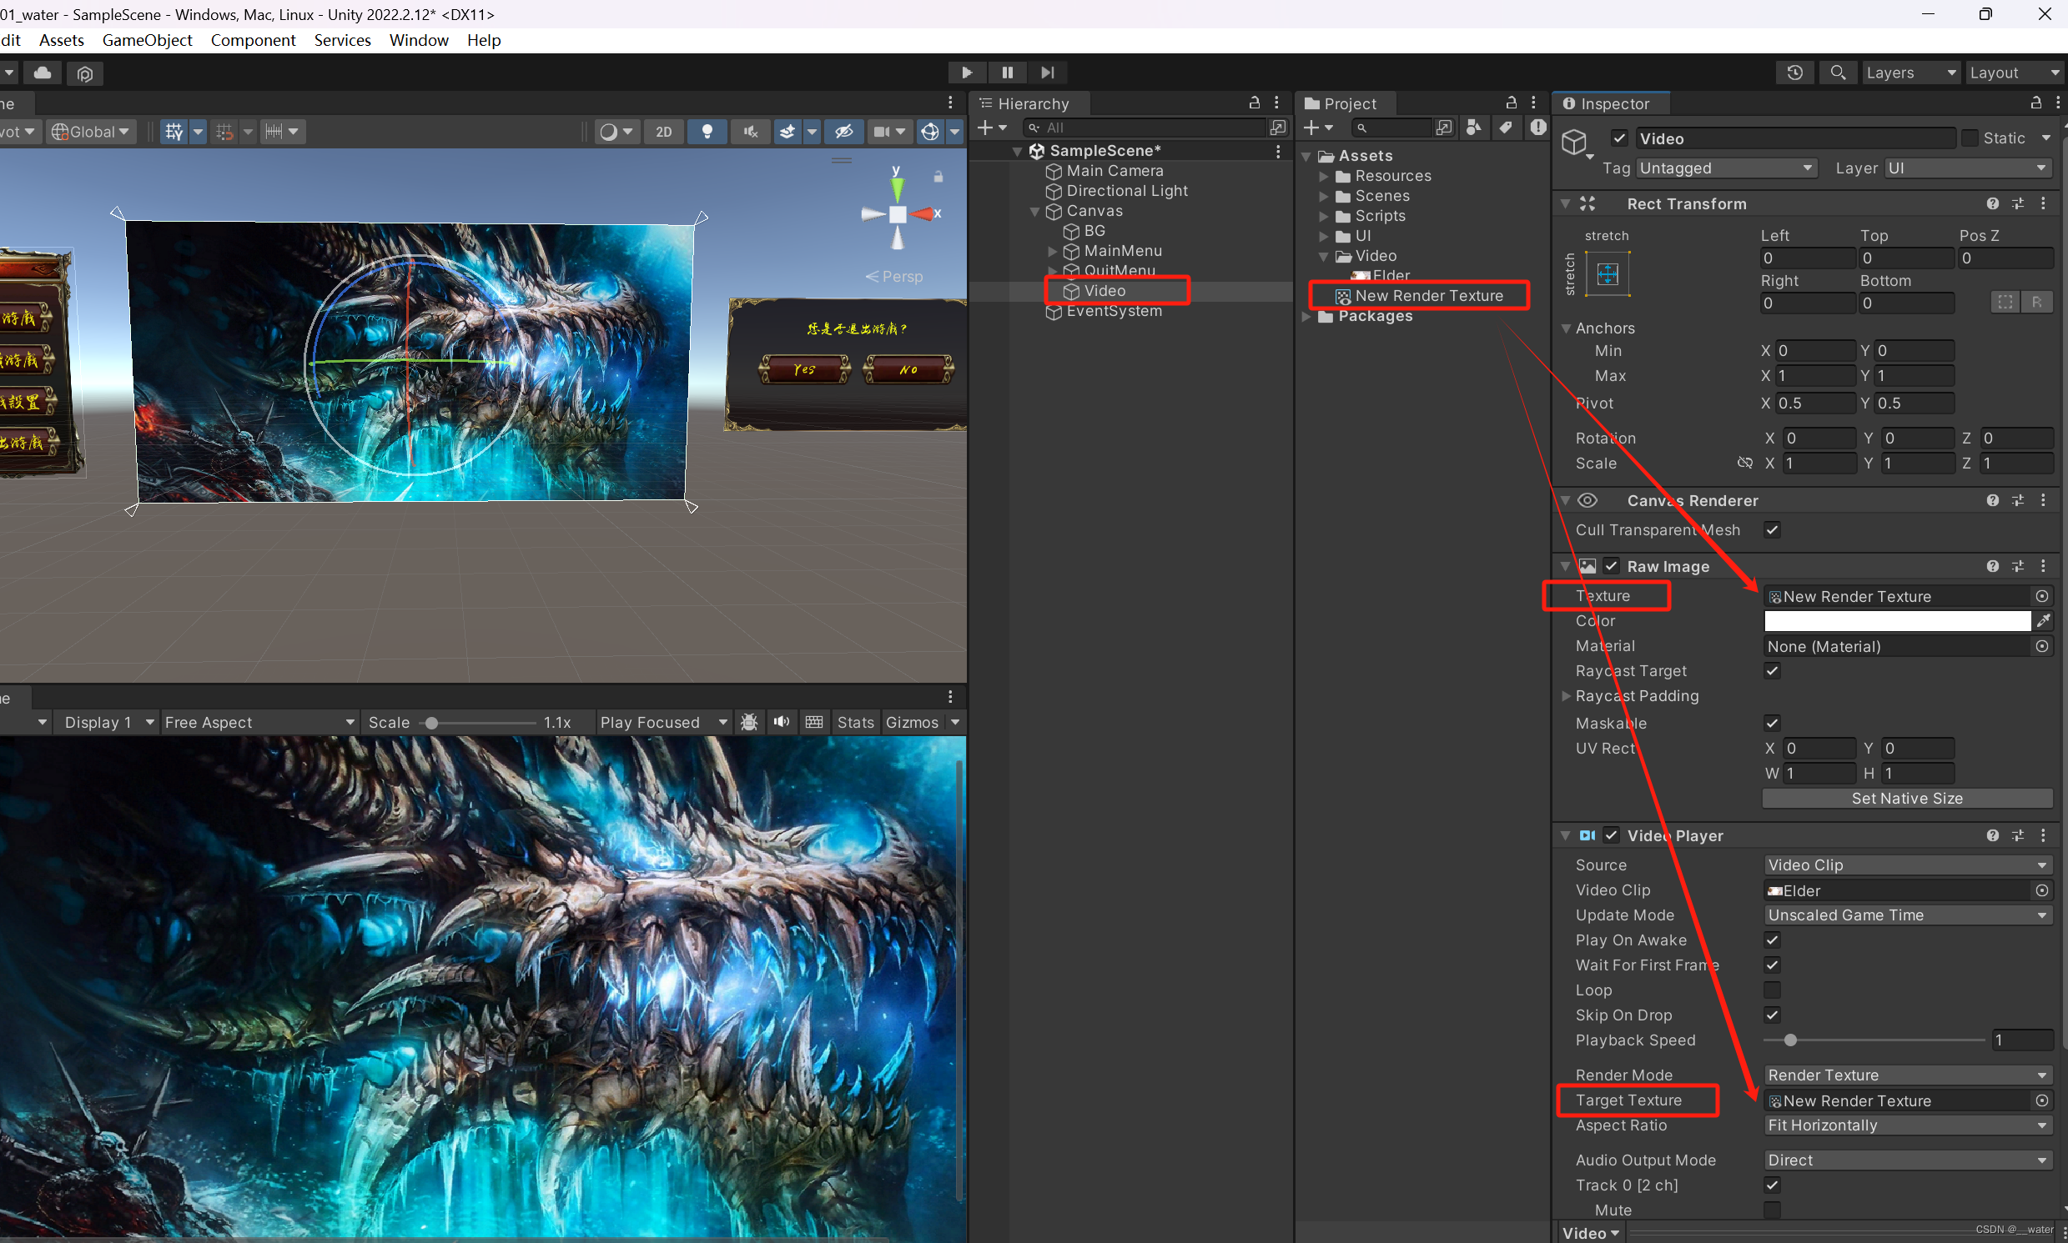2068x1243 pixels.
Task: Click the Step frame button
Action: [1048, 73]
